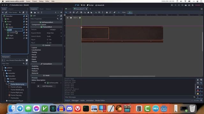Open the Shader Editor bottom tab
The height and width of the screenshot is (114, 204).
tap(100, 100)
